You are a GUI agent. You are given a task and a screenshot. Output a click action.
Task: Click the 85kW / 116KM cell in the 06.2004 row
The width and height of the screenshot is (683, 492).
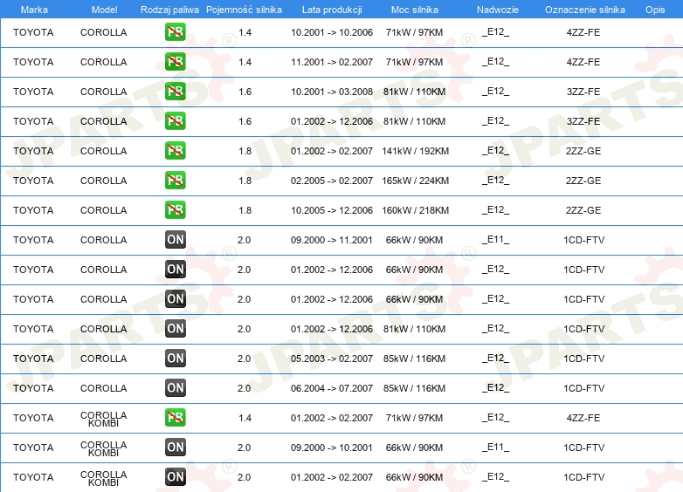click(414, 388)
